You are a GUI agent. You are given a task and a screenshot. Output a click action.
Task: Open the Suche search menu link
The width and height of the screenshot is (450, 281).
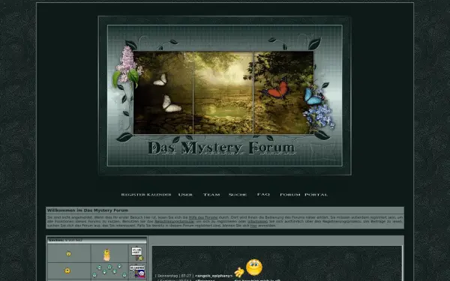coord(238,195)
